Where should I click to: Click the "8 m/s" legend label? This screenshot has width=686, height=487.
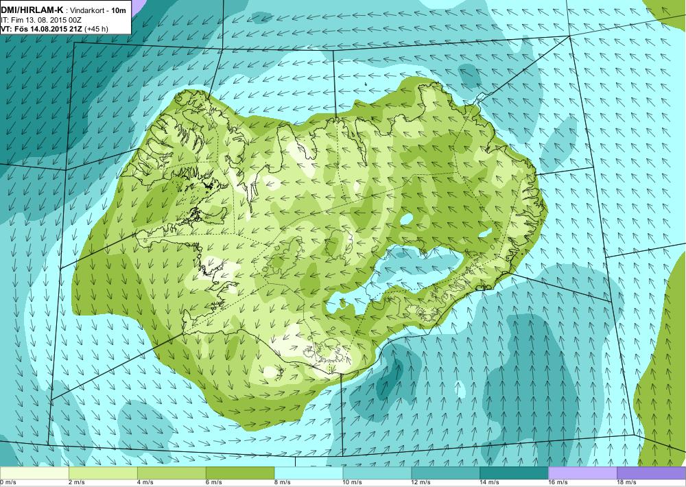coord(283,483)
